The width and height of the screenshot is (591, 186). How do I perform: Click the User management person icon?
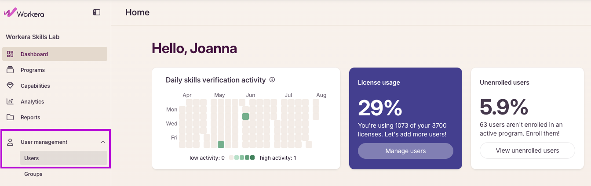tap(10, 142)
